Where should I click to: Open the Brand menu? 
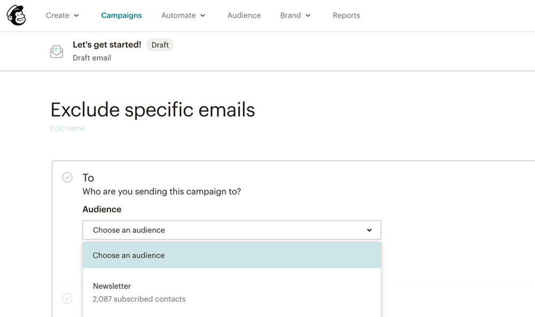coord(291,16)
